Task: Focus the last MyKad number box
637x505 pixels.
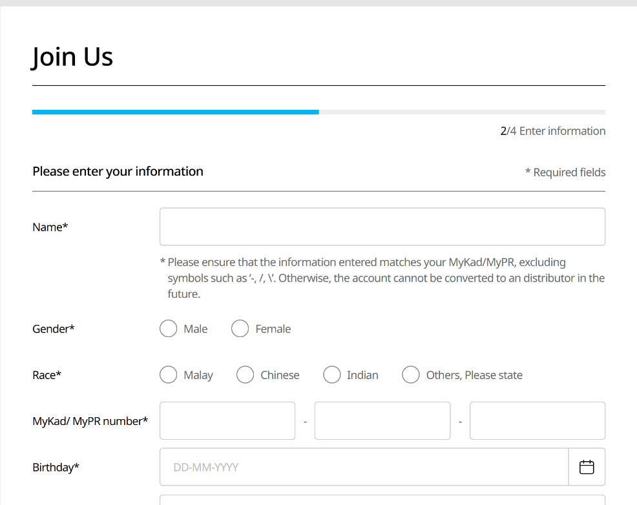Action: [x=538, y=420]
